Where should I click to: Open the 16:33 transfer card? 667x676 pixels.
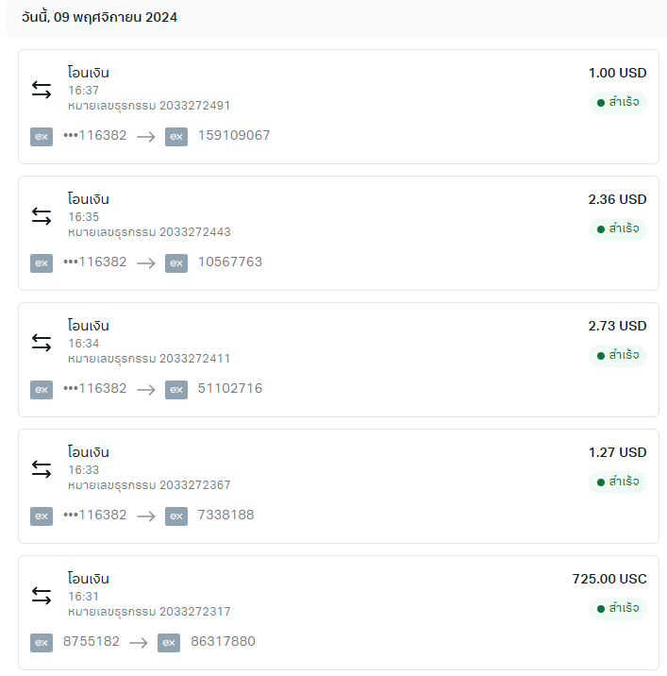coord(339,486)
